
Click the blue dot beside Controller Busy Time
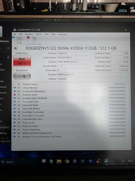15,119
